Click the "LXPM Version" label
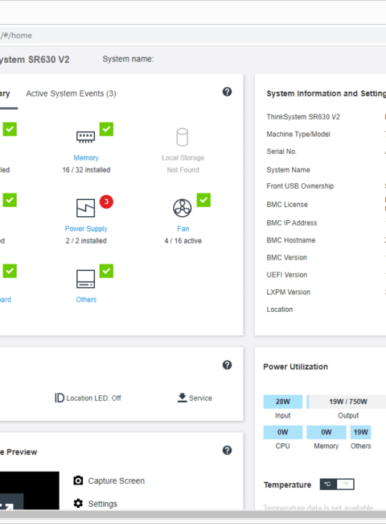The width and height of the screenshot is (386, 524). (x=289, y=292)
